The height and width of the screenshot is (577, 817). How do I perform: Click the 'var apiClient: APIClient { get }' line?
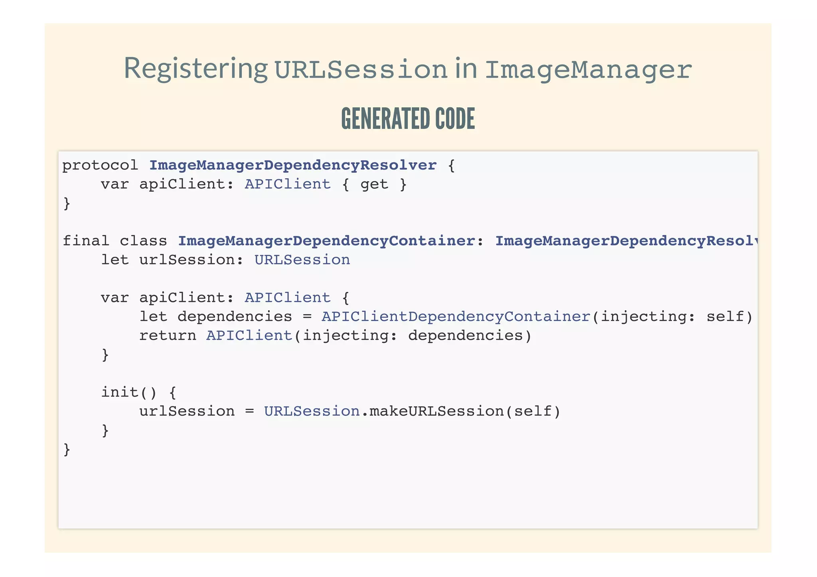[x=254, y=184]
